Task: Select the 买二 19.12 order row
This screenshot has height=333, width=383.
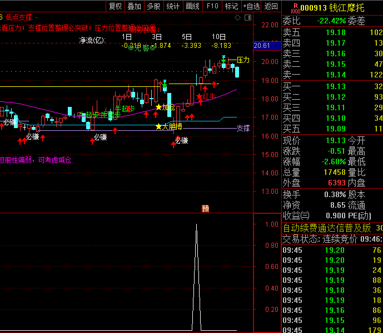Action: 332,97
